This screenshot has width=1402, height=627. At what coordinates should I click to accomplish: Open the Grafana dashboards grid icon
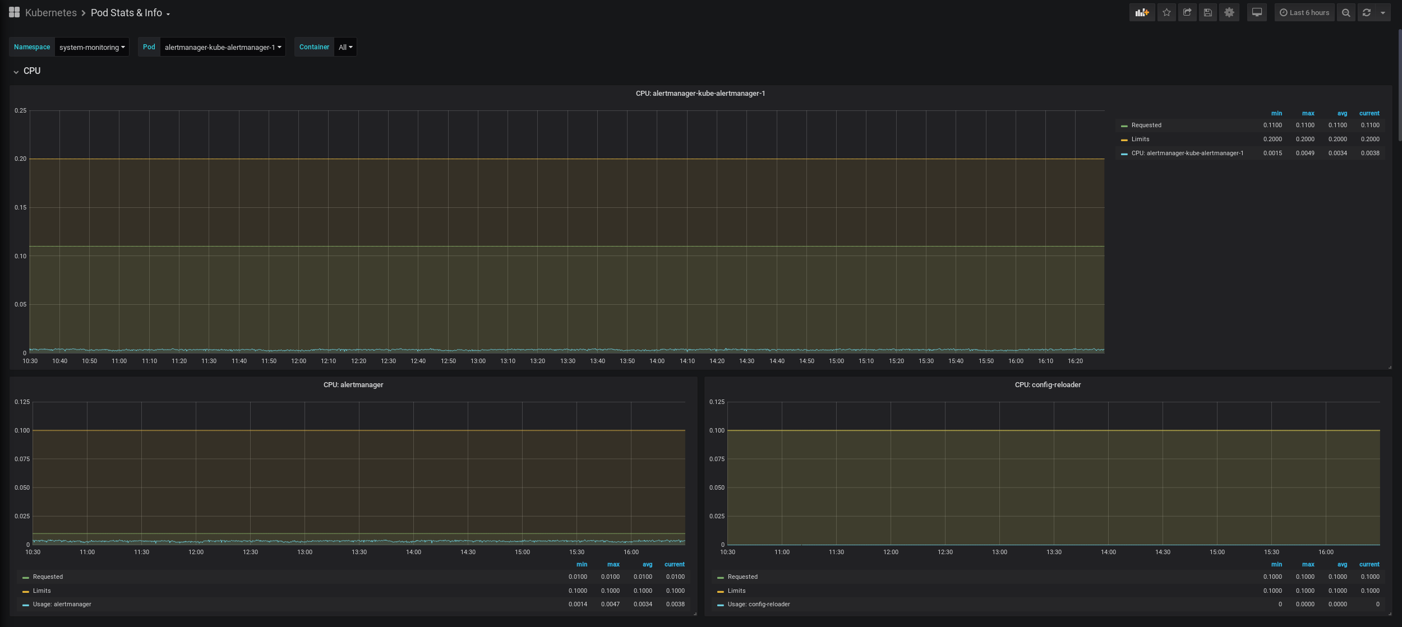point(15,12)
